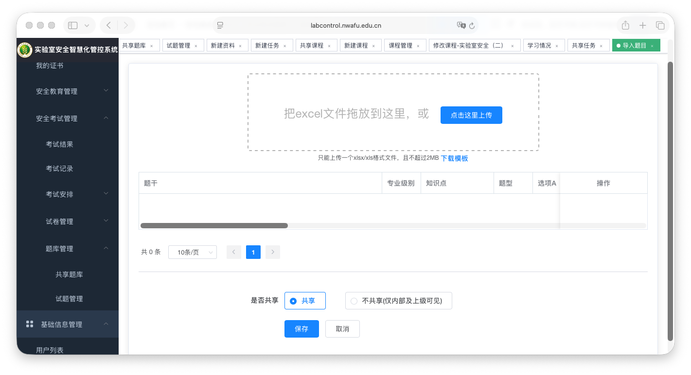The image size is (691, 375).
Task: Open 用户列表 in sidebar
Action: pyautogui.click(x=50, y=350)
